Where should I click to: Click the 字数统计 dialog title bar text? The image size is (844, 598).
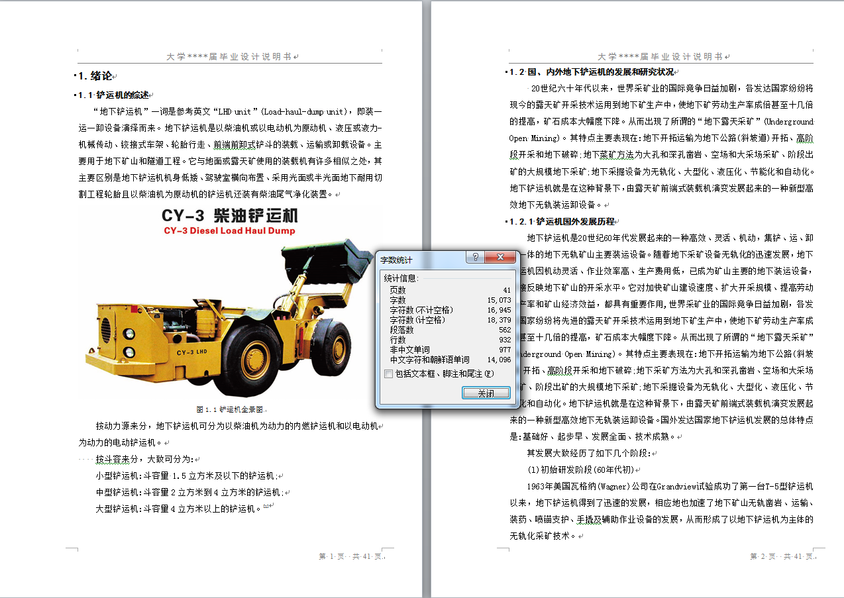396,260
